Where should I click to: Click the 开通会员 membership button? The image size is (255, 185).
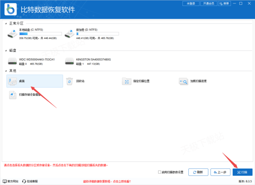pos(209,3)
